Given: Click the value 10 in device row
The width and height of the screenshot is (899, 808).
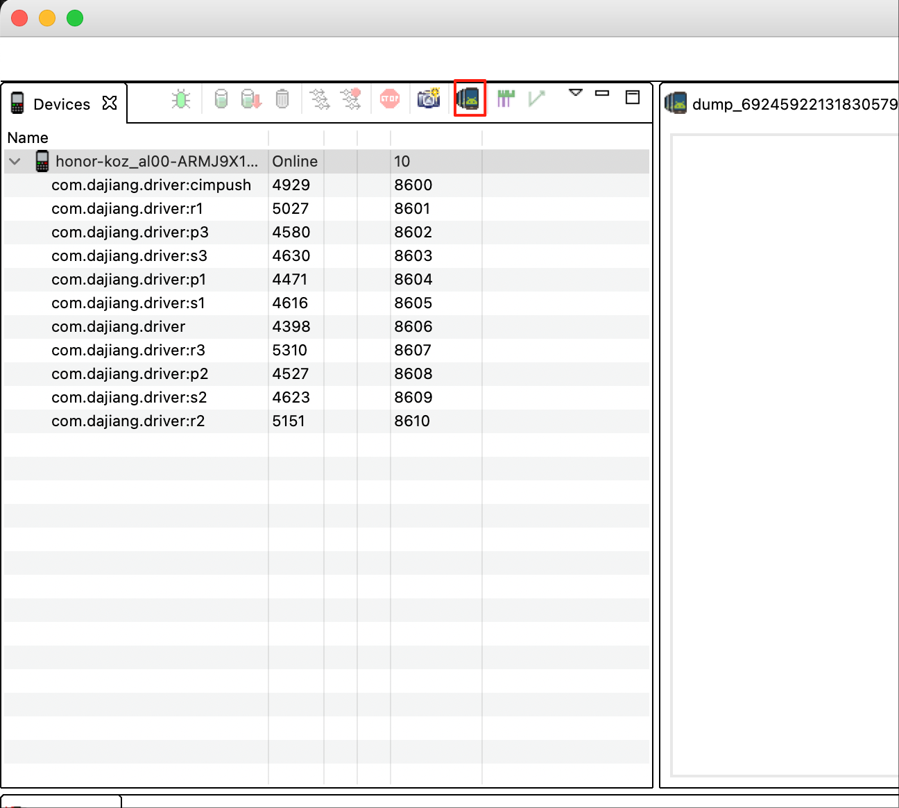Looking at the screenshot, I should pos(402,161).
